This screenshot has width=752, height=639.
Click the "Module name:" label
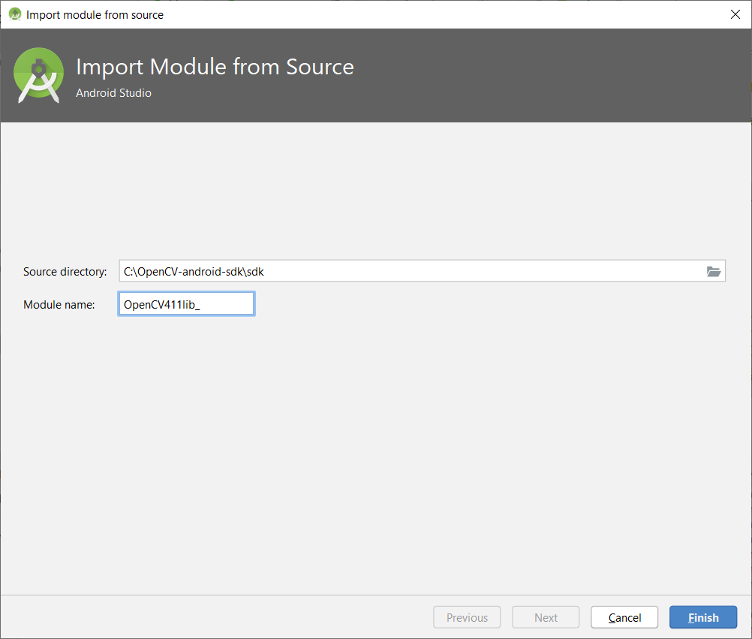click(x=59, y=304)
